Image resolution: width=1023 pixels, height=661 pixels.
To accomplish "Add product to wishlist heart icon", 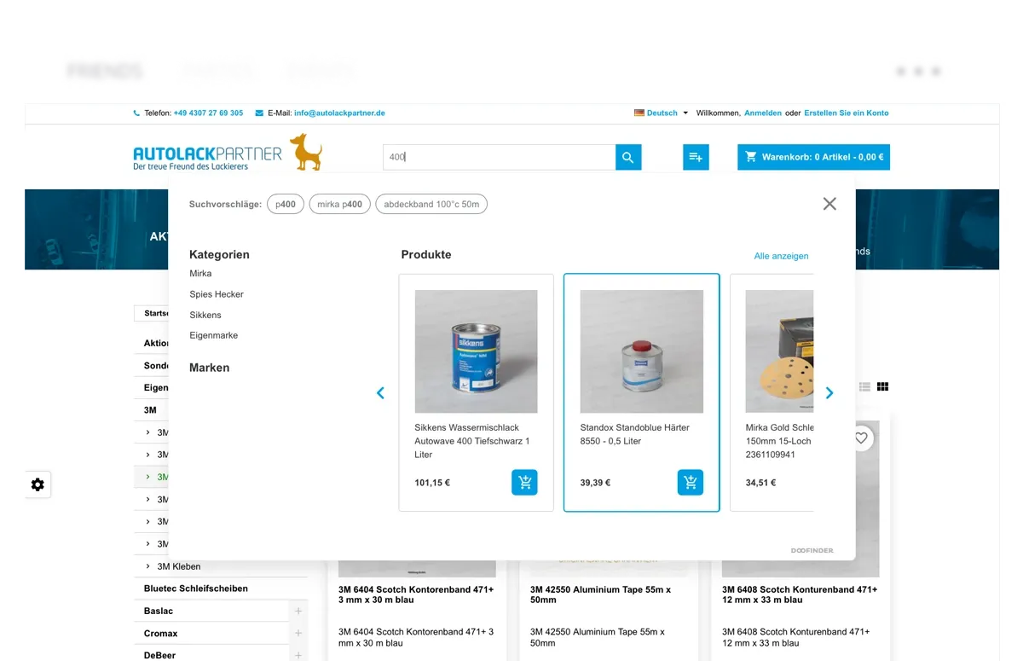I will point(861,438).
